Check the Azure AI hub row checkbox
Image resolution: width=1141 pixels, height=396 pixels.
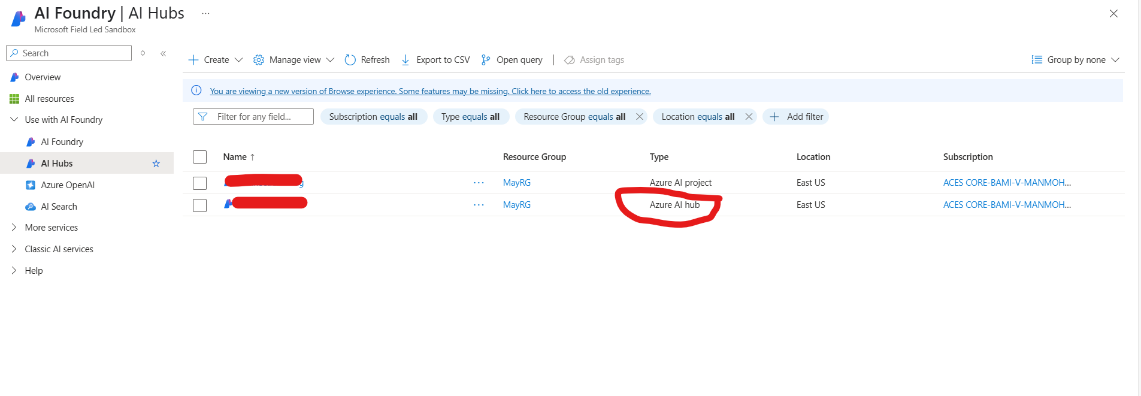pyautogui.click(x=200, y=205)
